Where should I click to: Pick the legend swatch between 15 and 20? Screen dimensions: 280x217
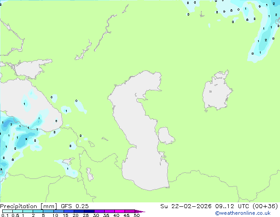[68, 211]
